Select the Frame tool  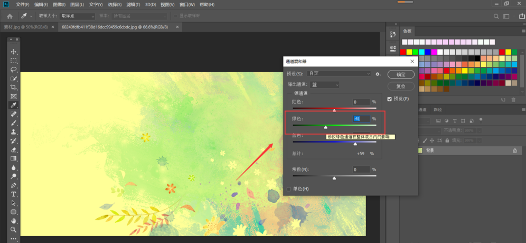tap(14, 96)
